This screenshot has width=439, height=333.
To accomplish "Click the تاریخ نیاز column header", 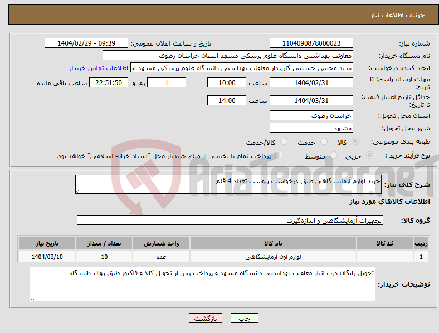I will (47, 243).
